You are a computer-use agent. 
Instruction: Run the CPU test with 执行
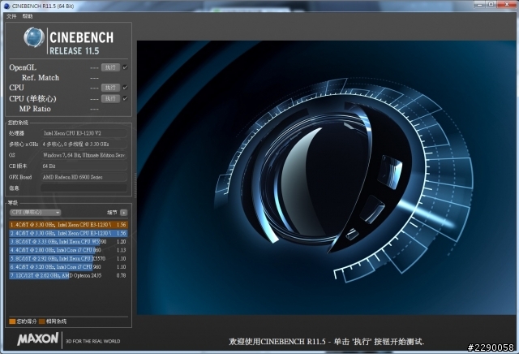[x=110, y=88]
